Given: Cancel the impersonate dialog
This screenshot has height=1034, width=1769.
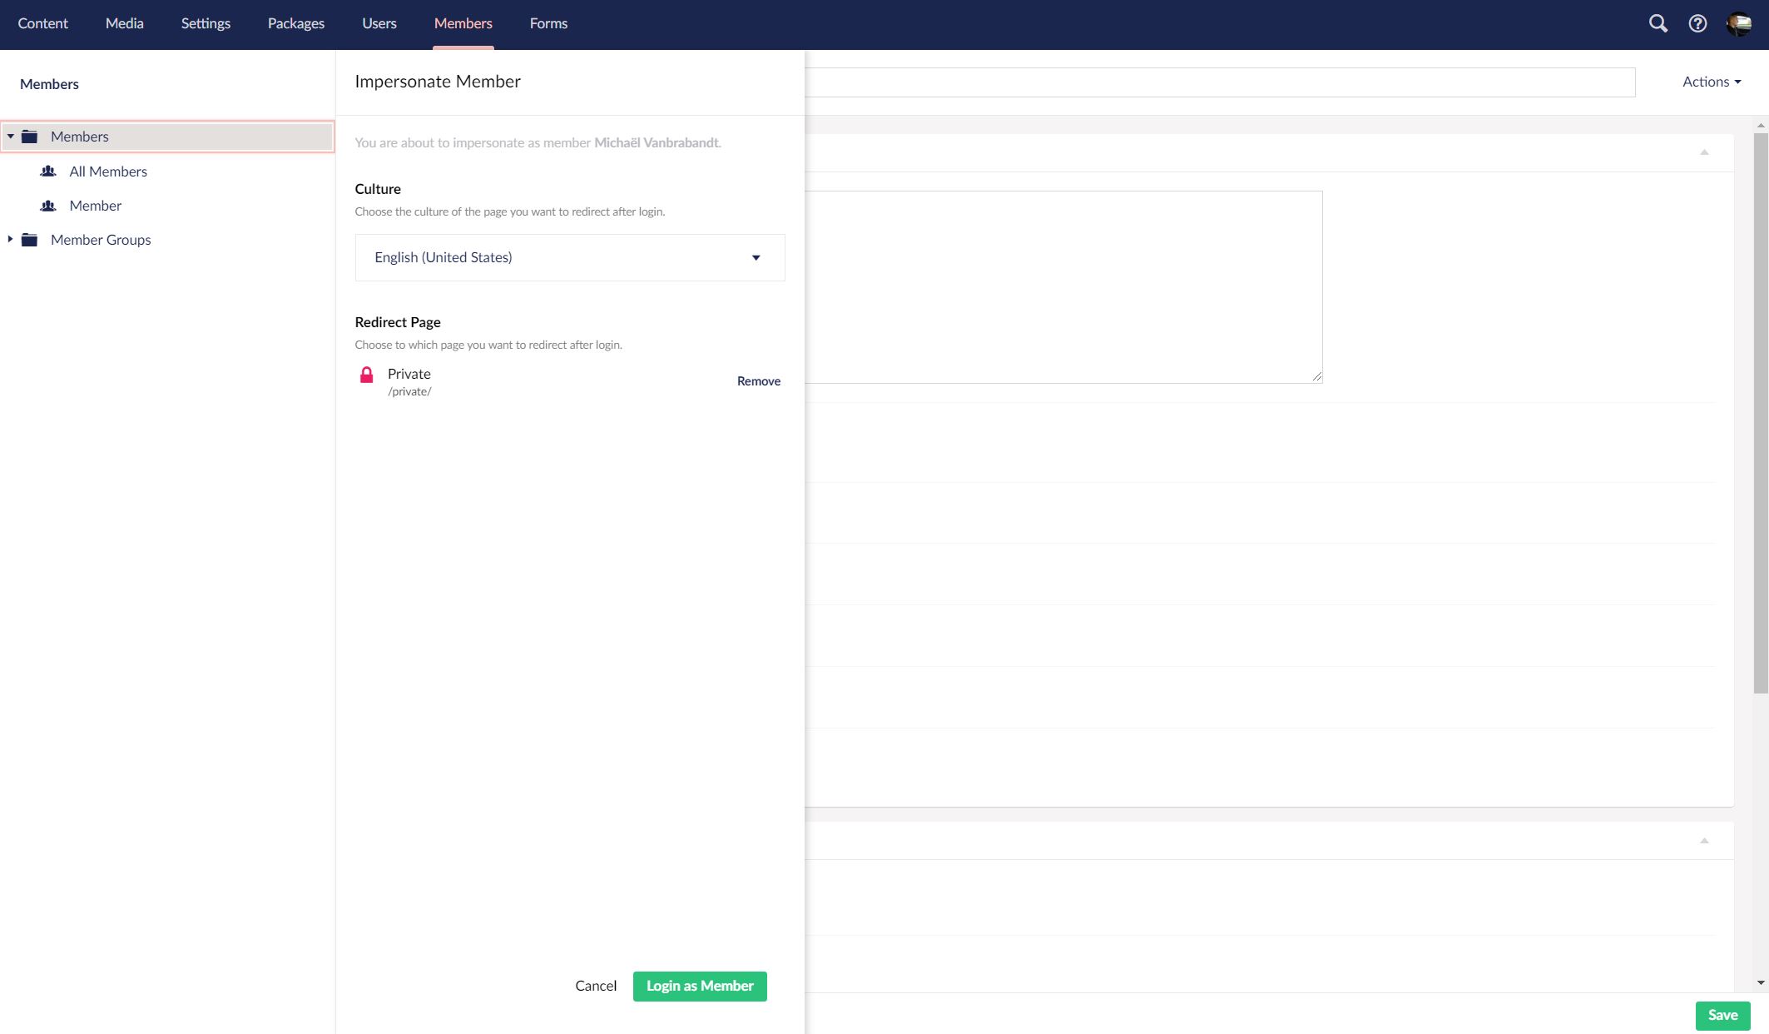Looking at the screenshot, I should (x=596, y=986).
